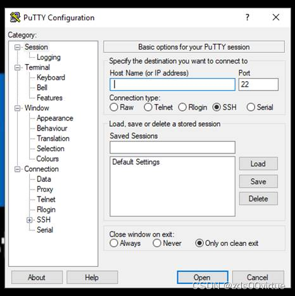Open the Session category
Screen dimensions: 295x296
pyautogui.click(x=36, y=47)
